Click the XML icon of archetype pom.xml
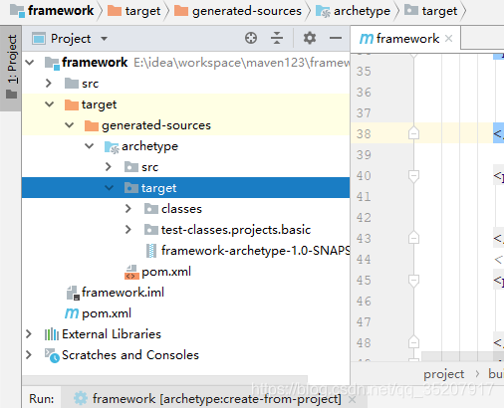Viewport: 504px width, 408px height. 131,272
